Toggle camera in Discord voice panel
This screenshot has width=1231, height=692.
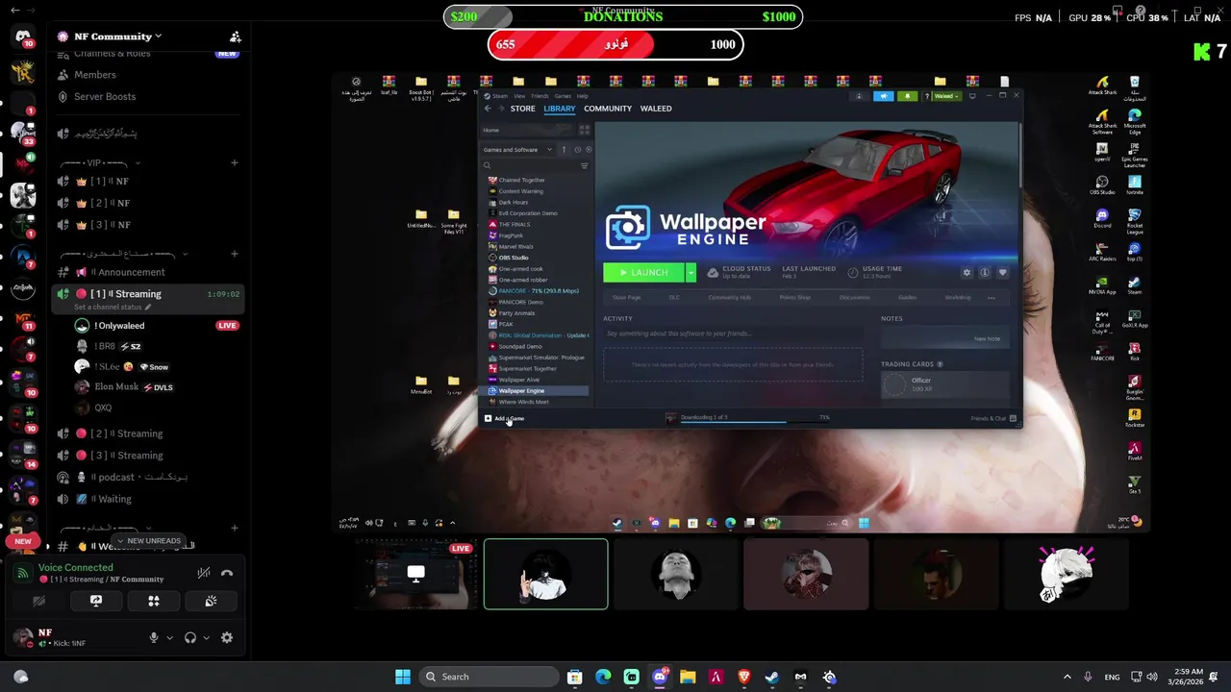click(x=38, y=601)
